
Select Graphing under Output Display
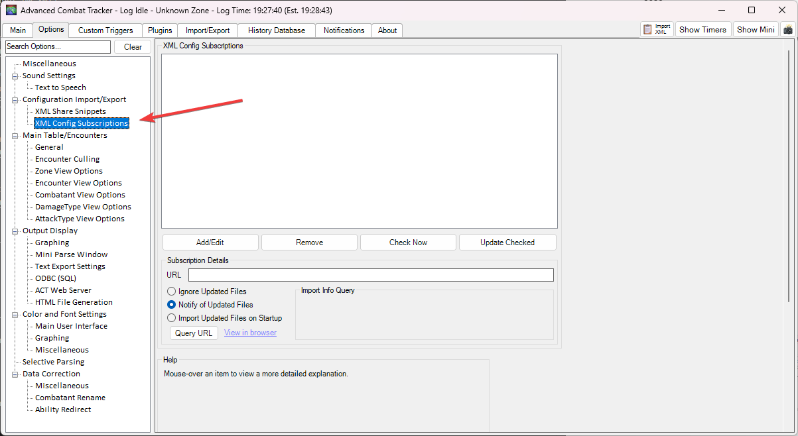[52, 243]
